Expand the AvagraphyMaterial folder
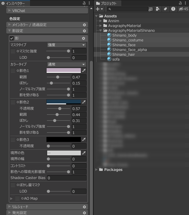 tap(101, 26)
